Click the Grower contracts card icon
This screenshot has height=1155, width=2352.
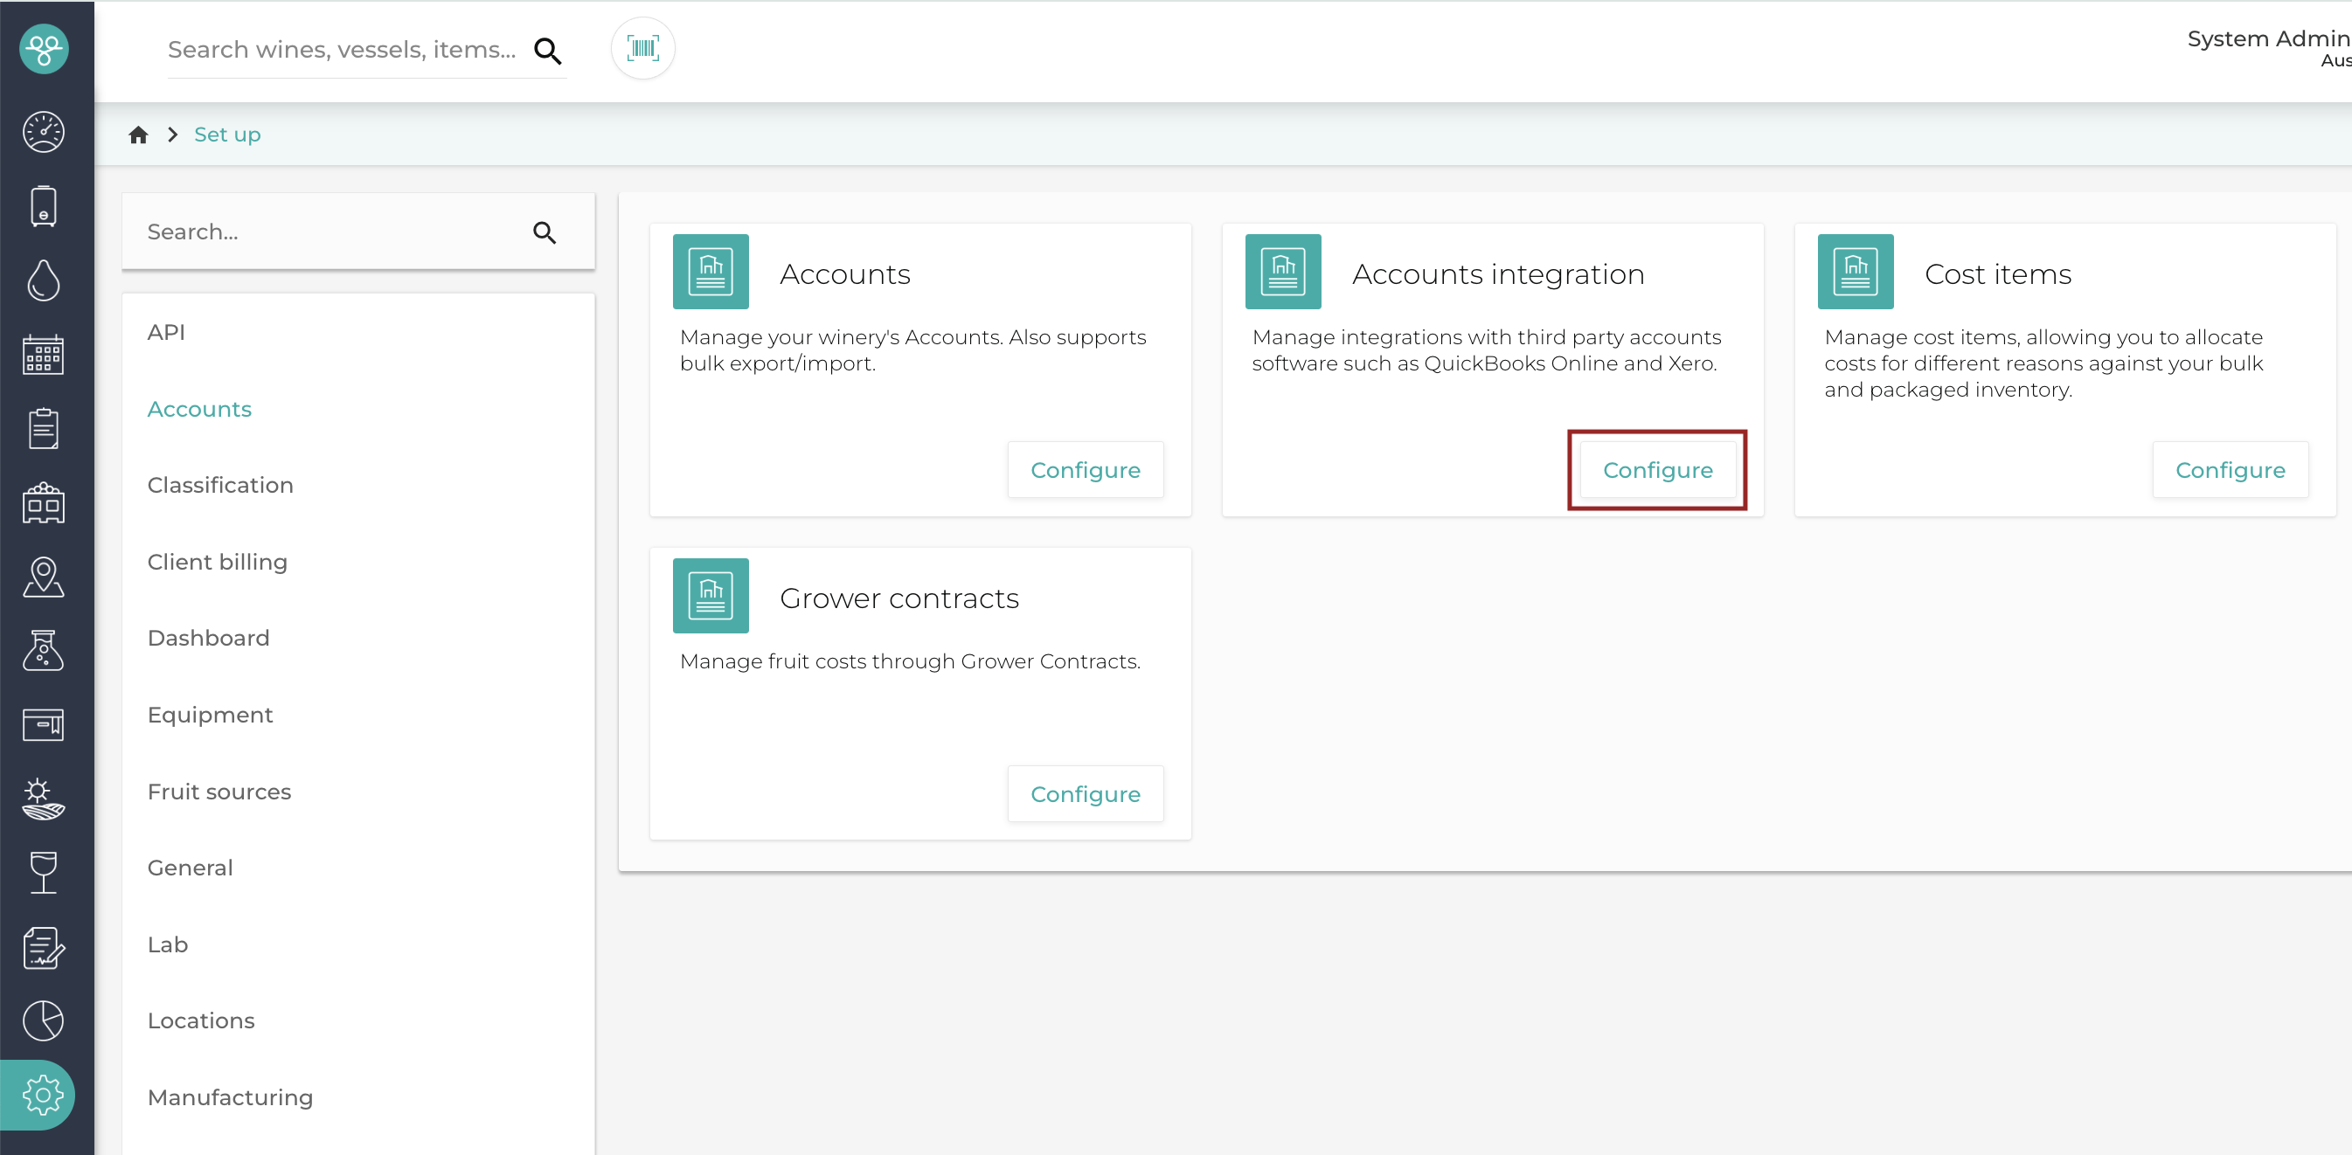(x=711, y=596)
